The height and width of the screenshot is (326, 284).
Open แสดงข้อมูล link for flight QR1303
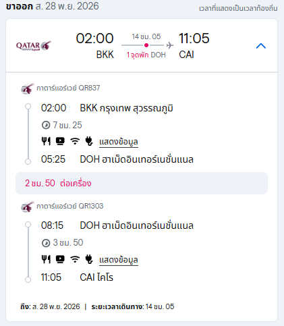(119, 260)
